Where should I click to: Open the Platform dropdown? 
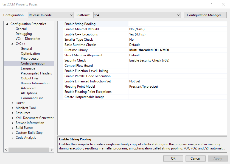click(137, 15)
